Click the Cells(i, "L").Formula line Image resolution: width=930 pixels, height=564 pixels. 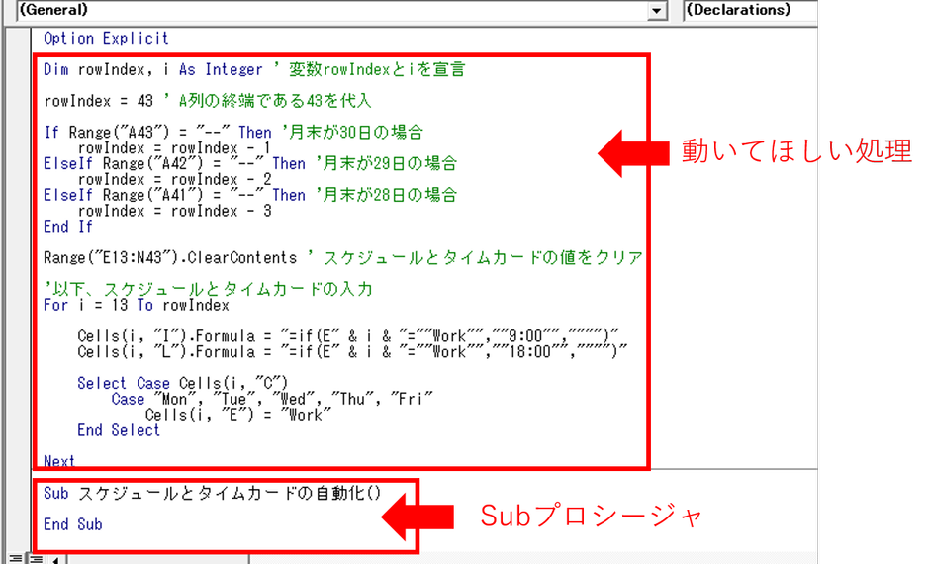point(351,352)
